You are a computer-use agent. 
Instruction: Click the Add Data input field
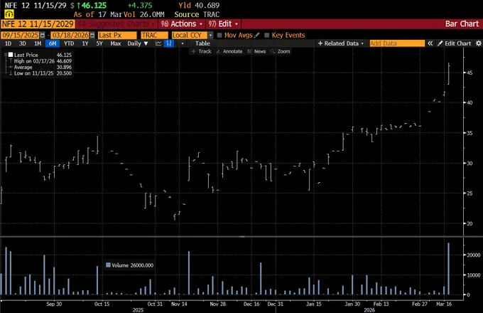click(x=397, y=43)
